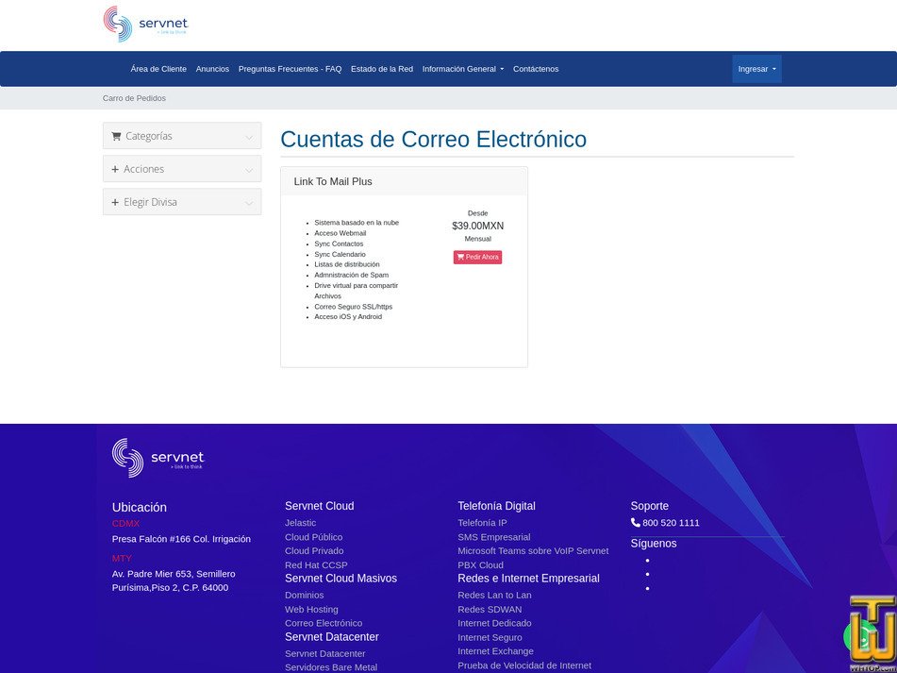Open the Dominios footer link
Screen dimensions: 897x673
pos(305,596)
